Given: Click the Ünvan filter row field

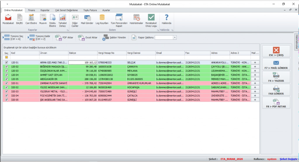Looking at the screenshot, I should 54,57.
